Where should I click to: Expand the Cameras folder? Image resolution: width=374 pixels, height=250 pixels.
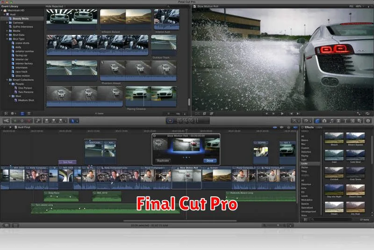coord(7,23)
